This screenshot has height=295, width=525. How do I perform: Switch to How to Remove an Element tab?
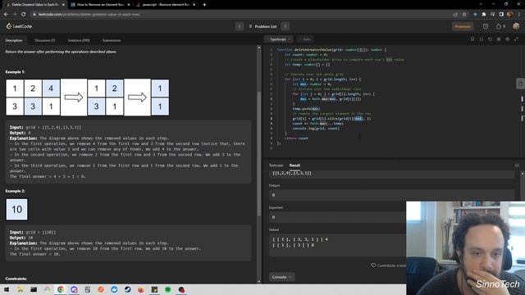(x=99, y=5)
